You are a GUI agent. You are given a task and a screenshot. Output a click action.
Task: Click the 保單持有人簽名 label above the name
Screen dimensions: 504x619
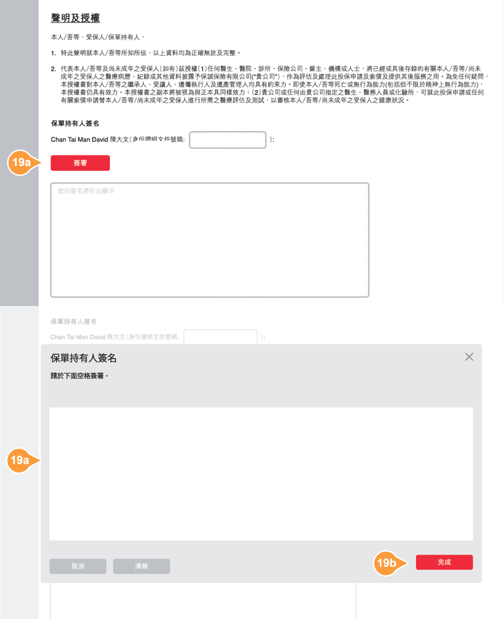coord(75,123)
